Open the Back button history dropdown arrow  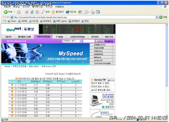coord(15,12)
